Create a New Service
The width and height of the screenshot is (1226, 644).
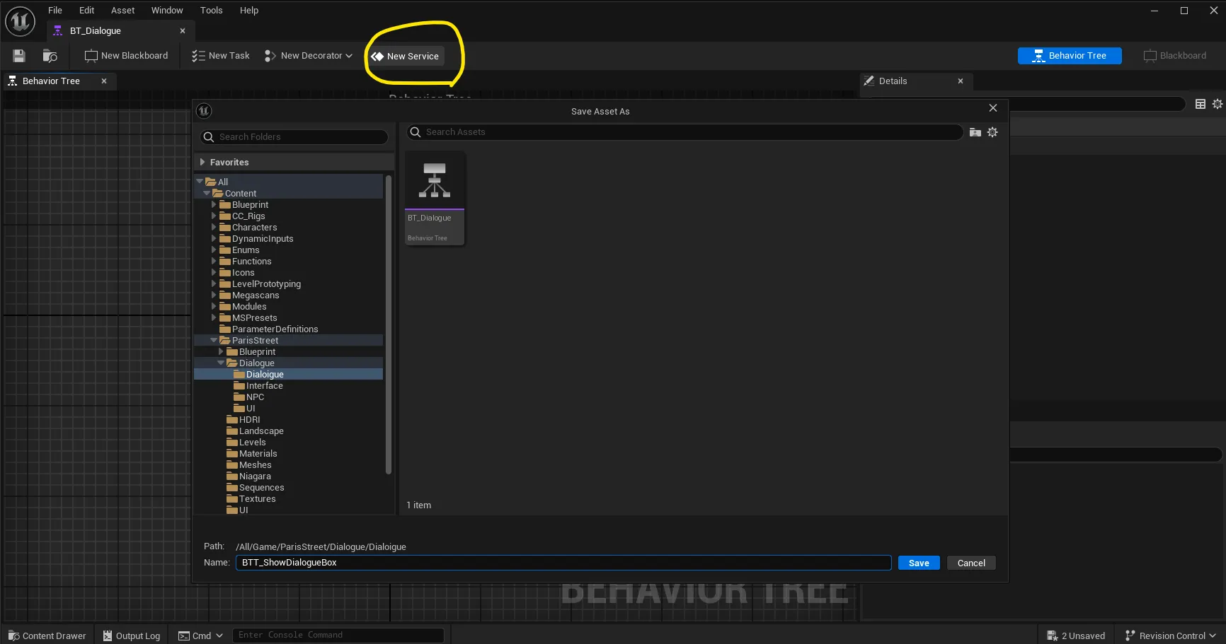(406, 57)
